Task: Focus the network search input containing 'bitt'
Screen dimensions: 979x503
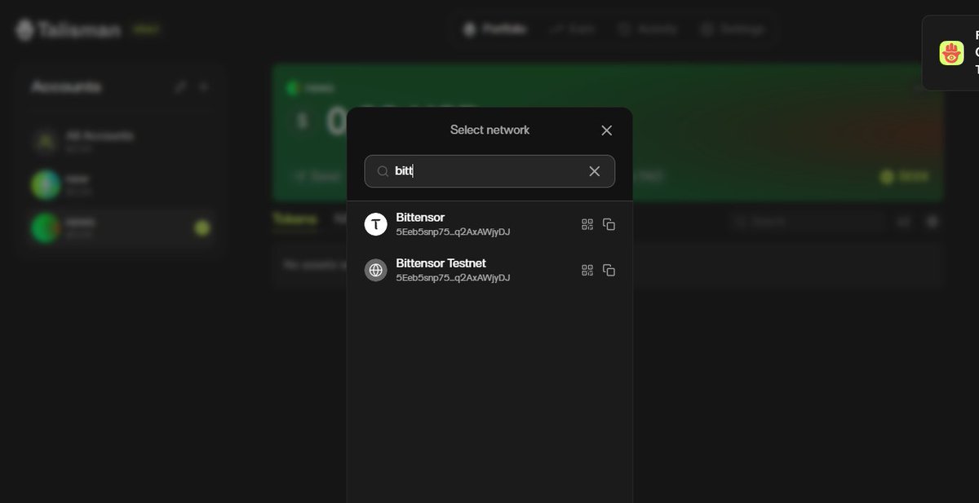Action: tap(489, 171)
